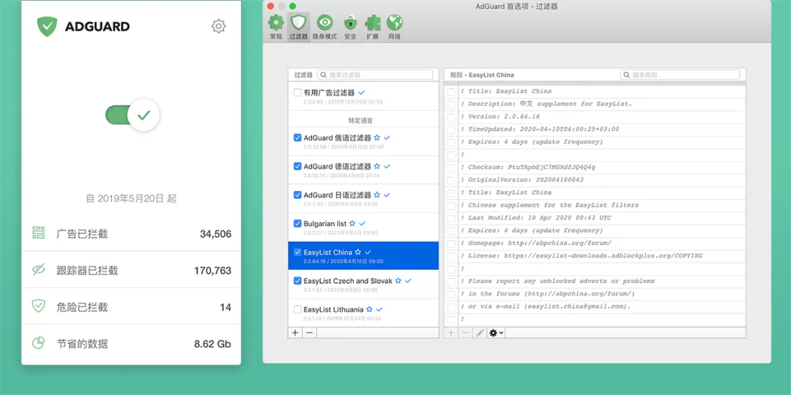Open the 常规 general preferences tab

[276, 27]
